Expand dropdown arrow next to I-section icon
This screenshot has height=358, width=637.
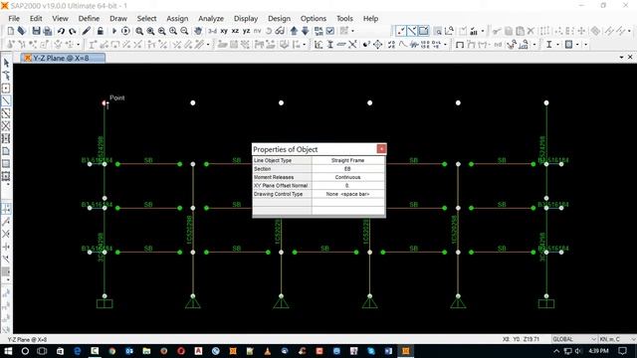(x=557, y=44)
